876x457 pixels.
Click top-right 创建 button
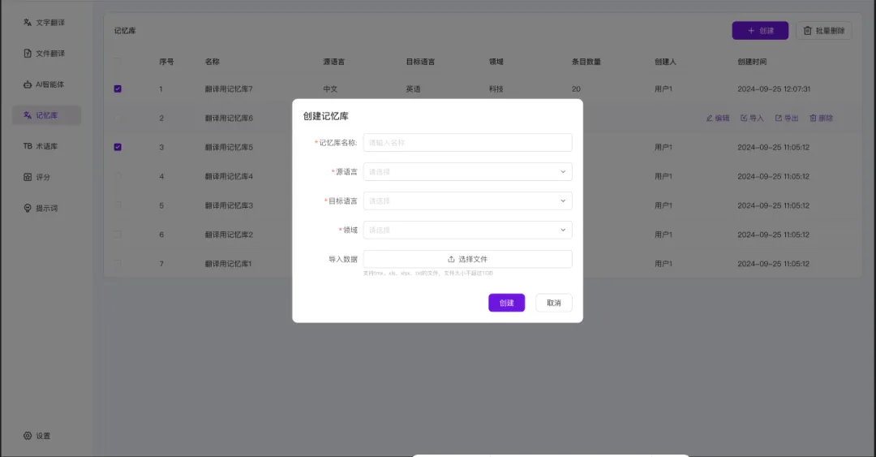click(x=760, y=31)
